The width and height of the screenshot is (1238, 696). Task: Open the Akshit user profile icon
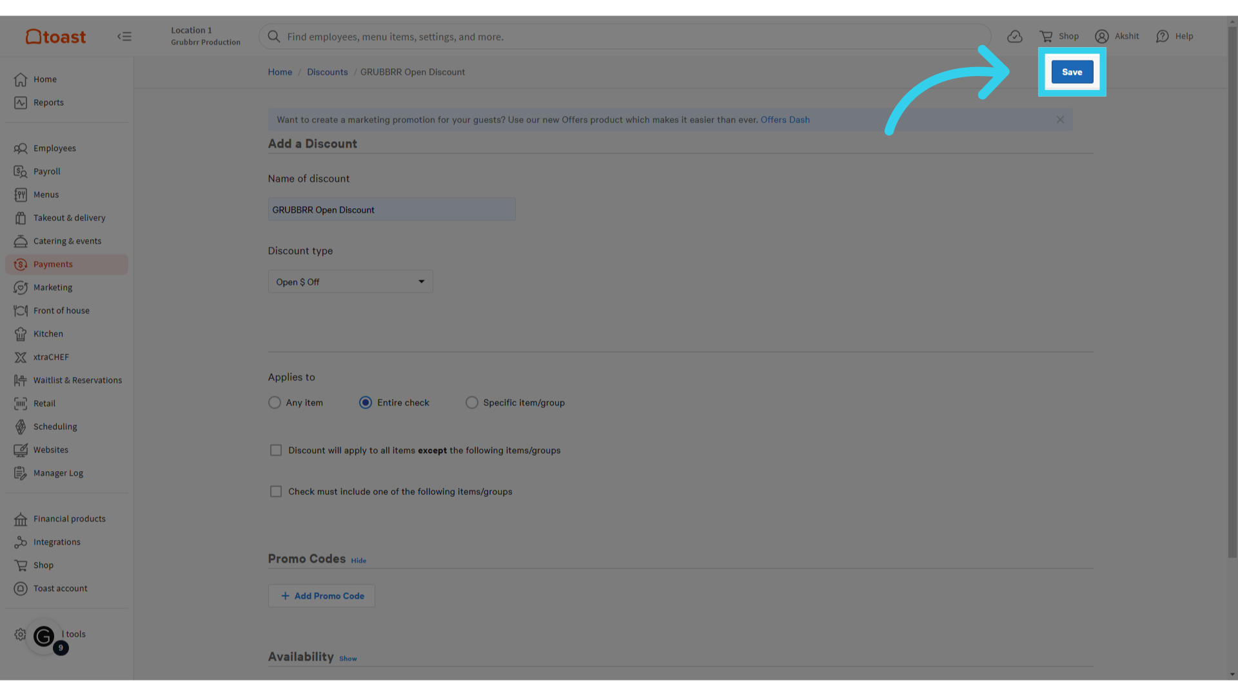tap(1102, 37)
